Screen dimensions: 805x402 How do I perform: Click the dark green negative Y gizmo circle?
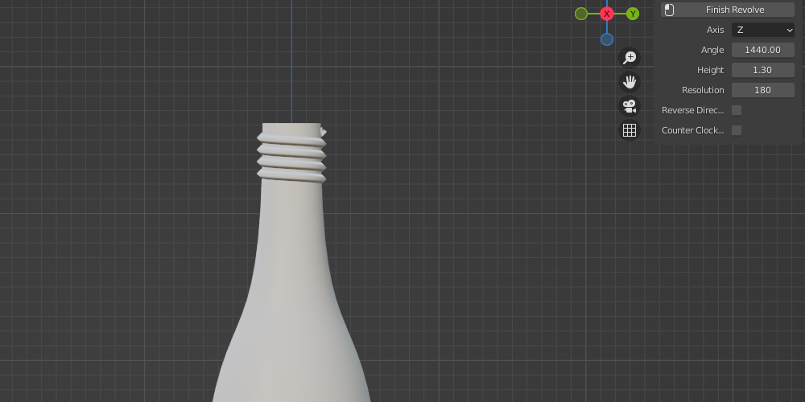click(581, 14)
